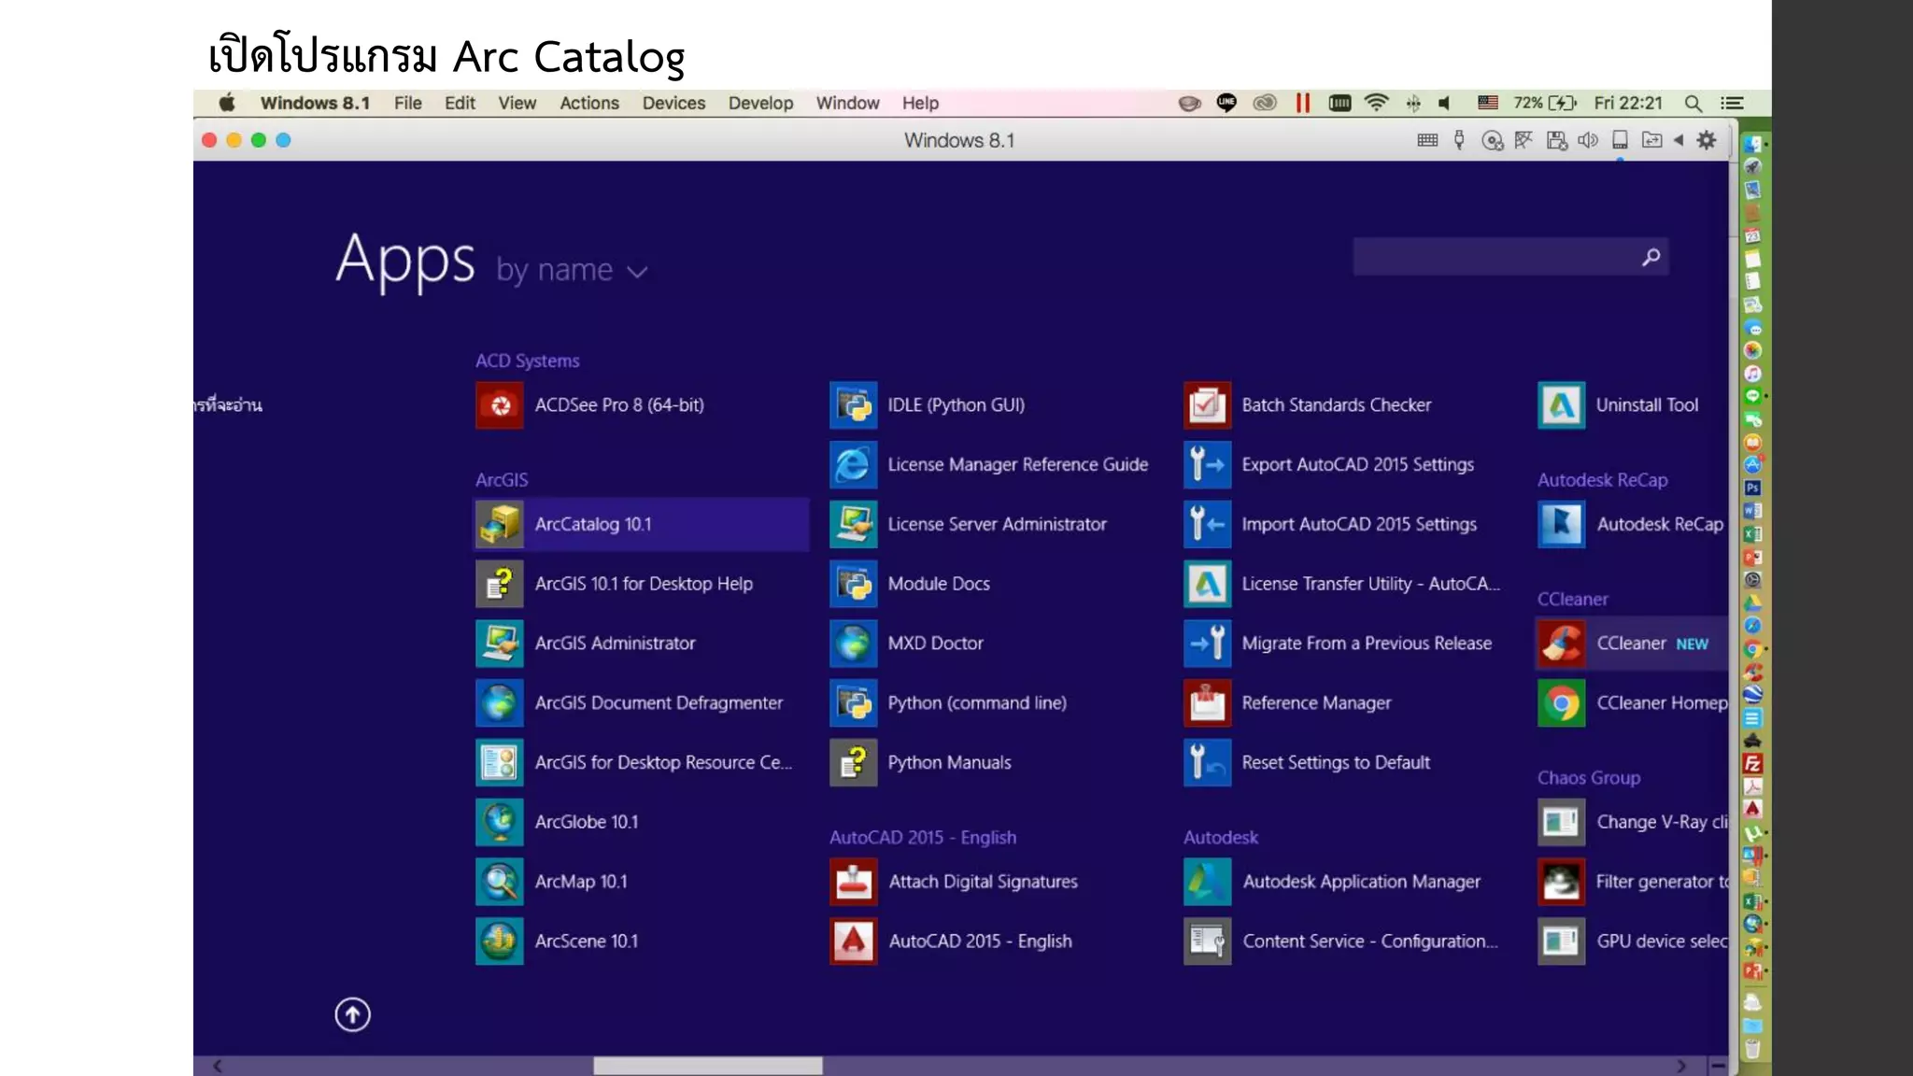Open License Transfer Utility icon
Screen dimensions: 1913x1076
pos(1208,584)
